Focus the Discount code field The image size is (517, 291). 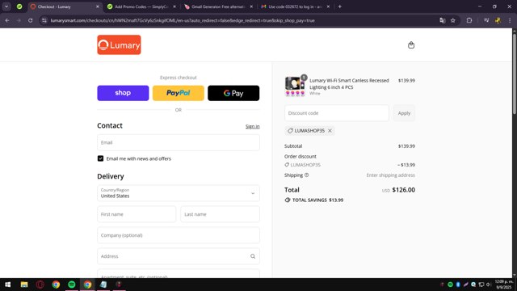coord(337,113)
